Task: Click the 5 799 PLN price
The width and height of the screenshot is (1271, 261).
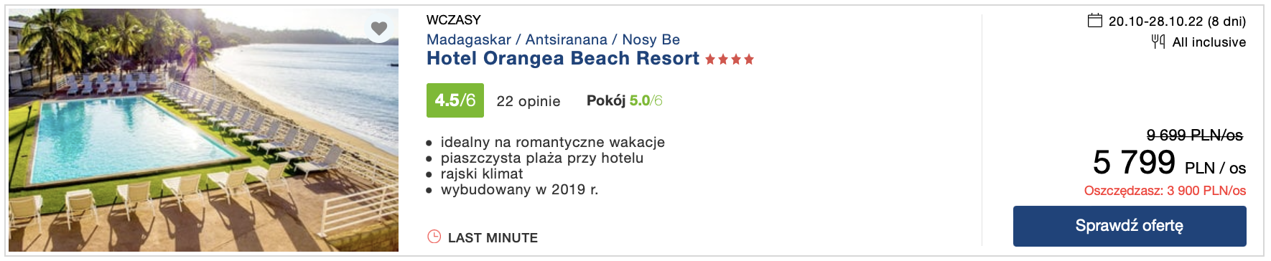Action: coord(1169,163)
